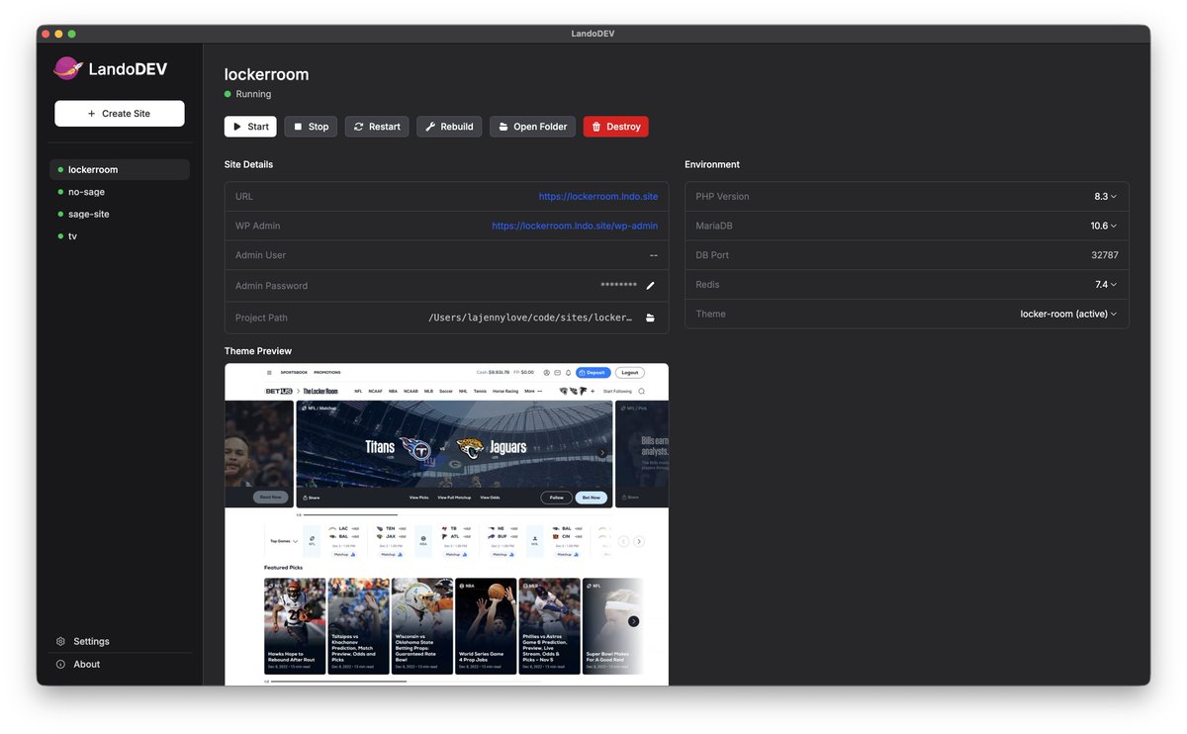
Task: Open Project Path folder via the folder icon
Action: [x=650, y=317]
